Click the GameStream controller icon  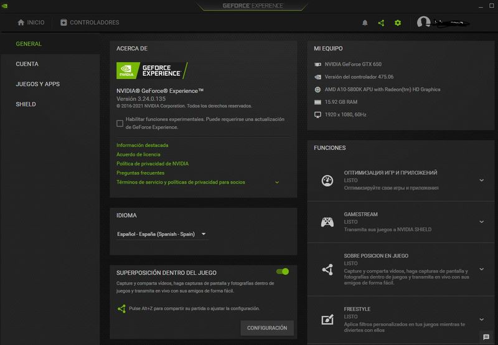(327, 222)
